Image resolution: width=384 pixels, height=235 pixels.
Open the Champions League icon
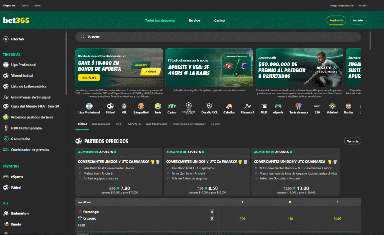tap(189, 108)
